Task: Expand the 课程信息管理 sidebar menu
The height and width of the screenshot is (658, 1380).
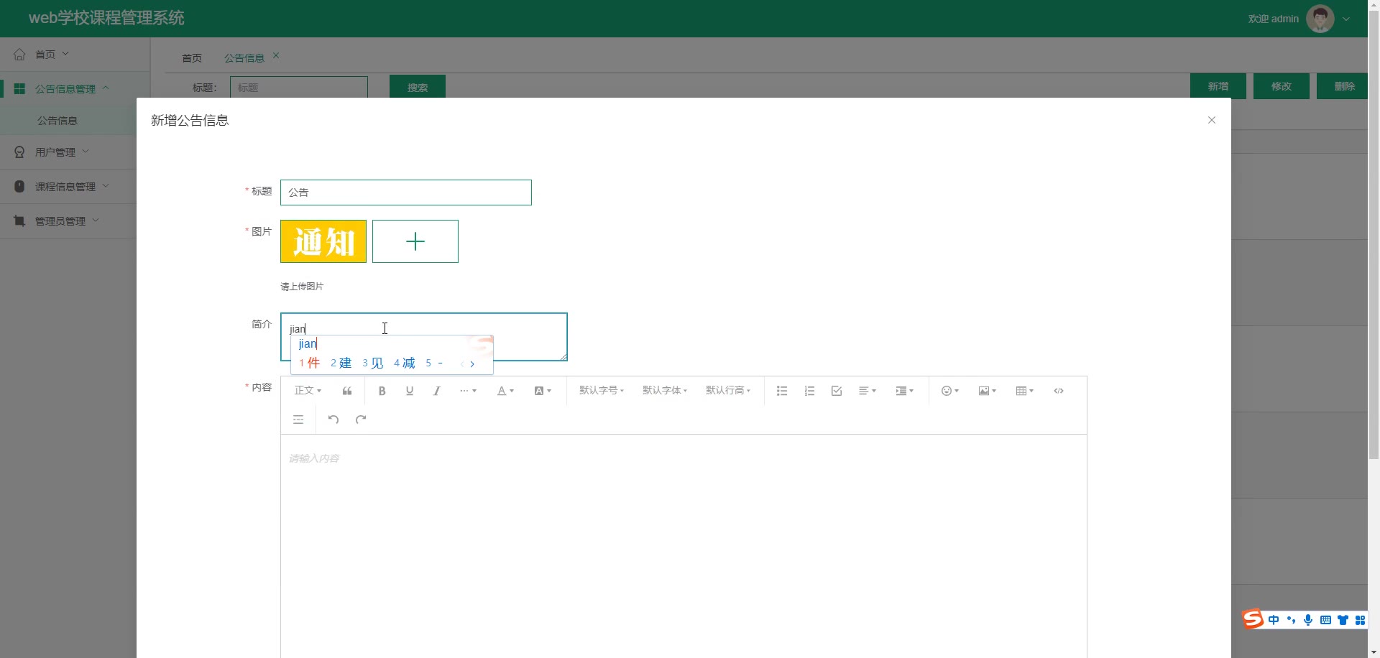Action: pos(68,187)
